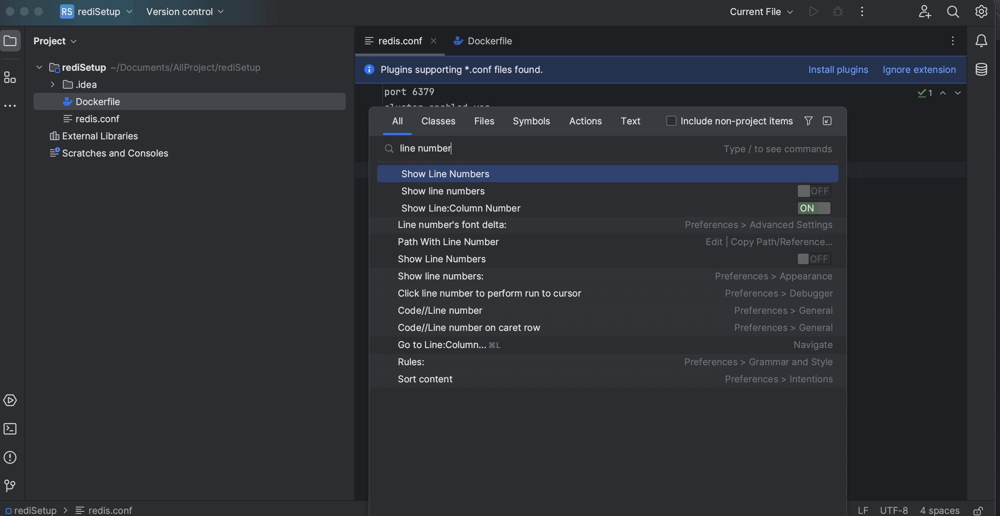The width and height of the screenshot is (1000, 516).
Task: Select Scratches and Consoles node
Action: point(109,153)
